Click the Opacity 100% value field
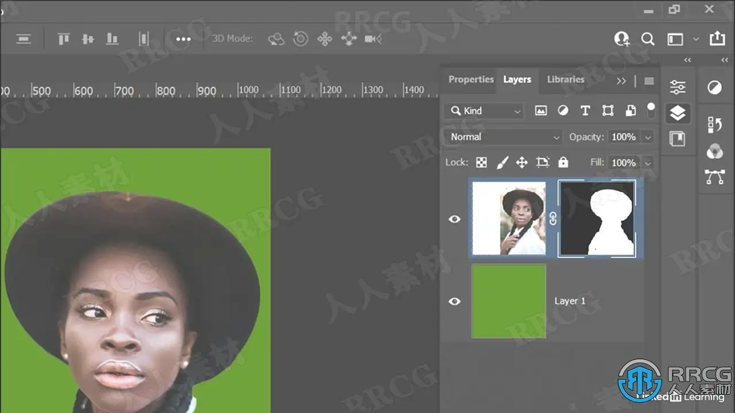This screenshot has width=735, height=413. [x=624, y=137]
